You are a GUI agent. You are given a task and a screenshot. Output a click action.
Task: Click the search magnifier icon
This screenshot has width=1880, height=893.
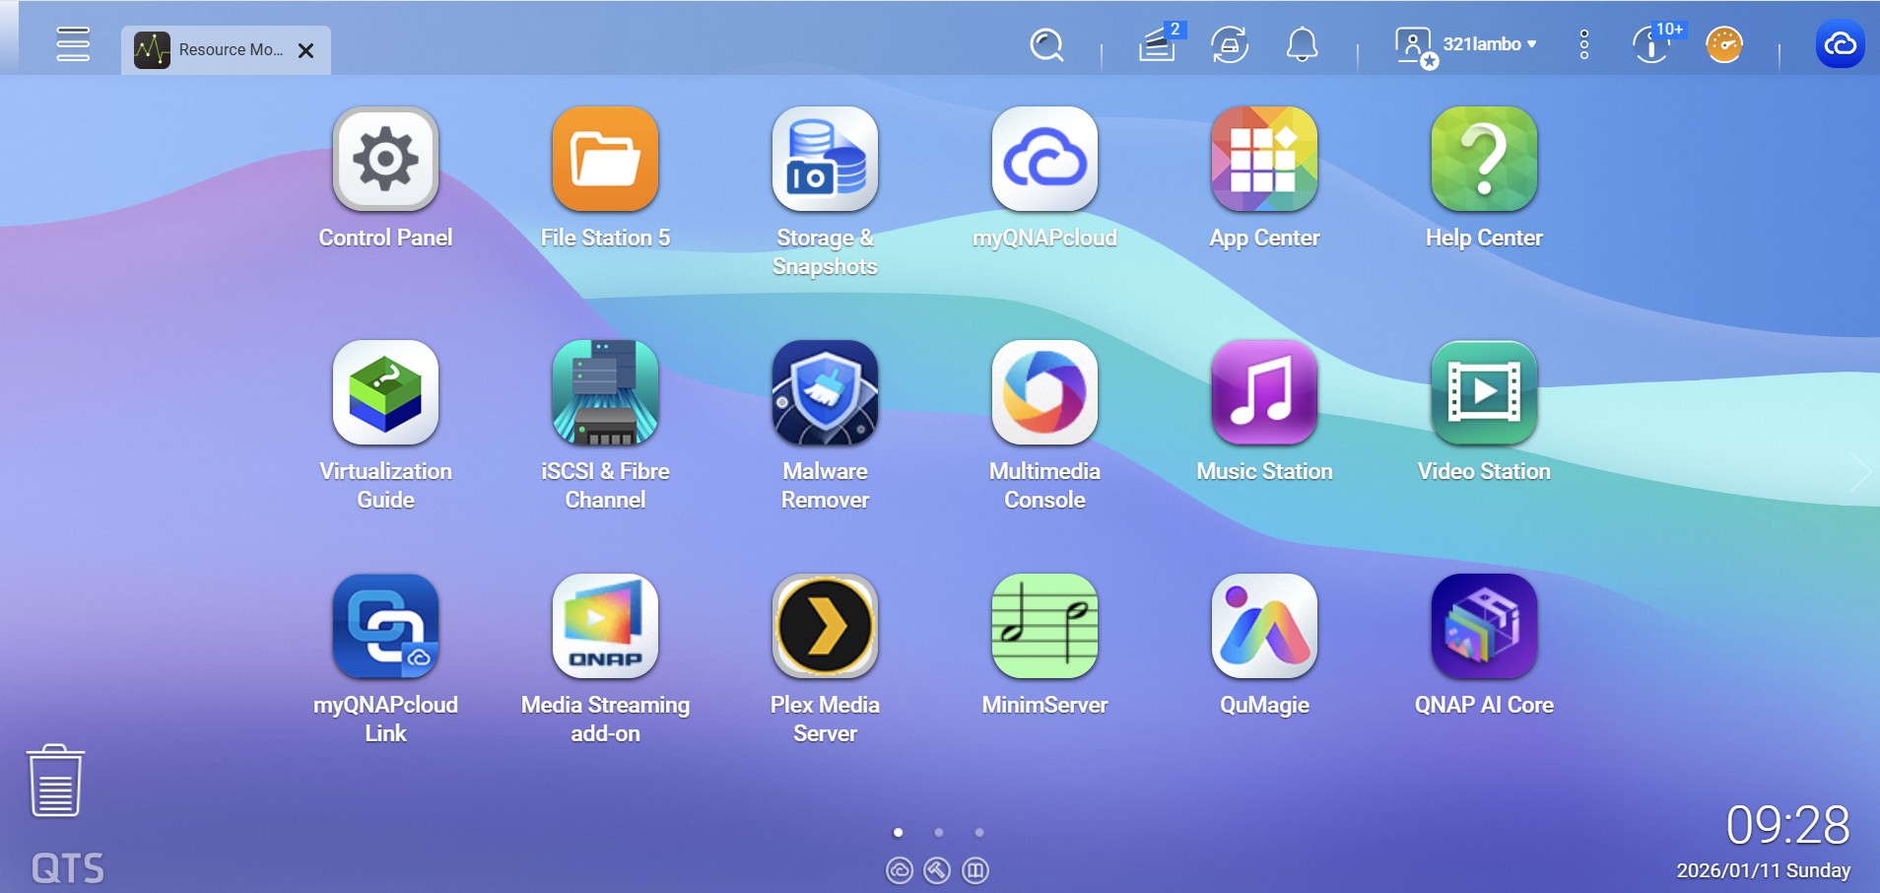click(x=1046, y=45)
